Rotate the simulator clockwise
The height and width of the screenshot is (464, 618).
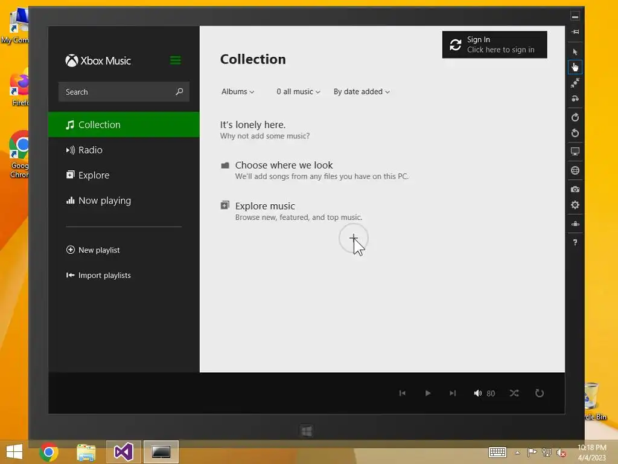[575, 117]
